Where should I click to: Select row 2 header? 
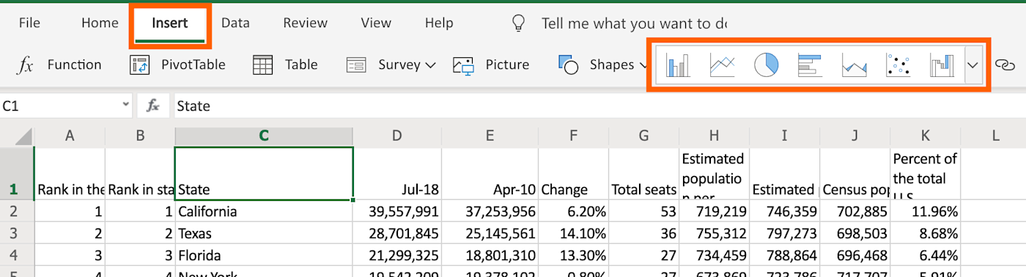coord(17,212)
